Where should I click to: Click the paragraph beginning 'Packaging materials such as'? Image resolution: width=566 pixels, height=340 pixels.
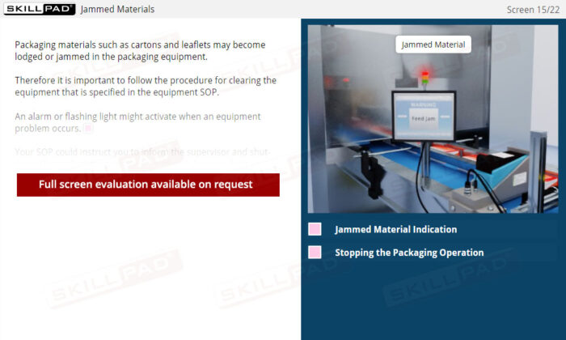pyautogui.click(x=140, y=50)
